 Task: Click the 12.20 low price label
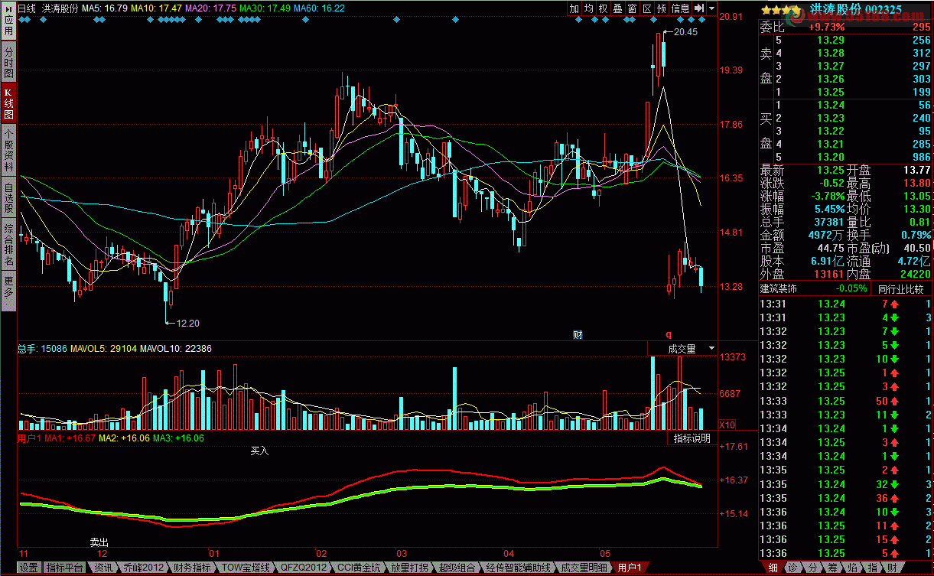pos(187,324)
